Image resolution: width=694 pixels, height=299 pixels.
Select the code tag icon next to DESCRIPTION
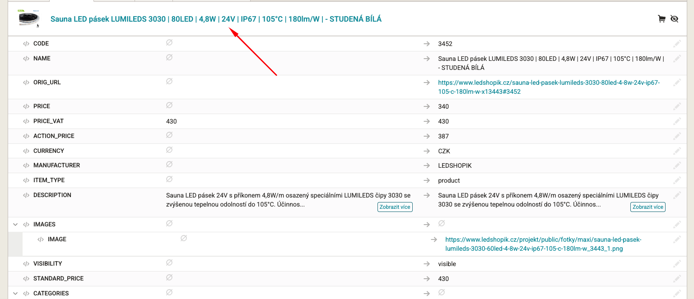click(x=26, y=195)
